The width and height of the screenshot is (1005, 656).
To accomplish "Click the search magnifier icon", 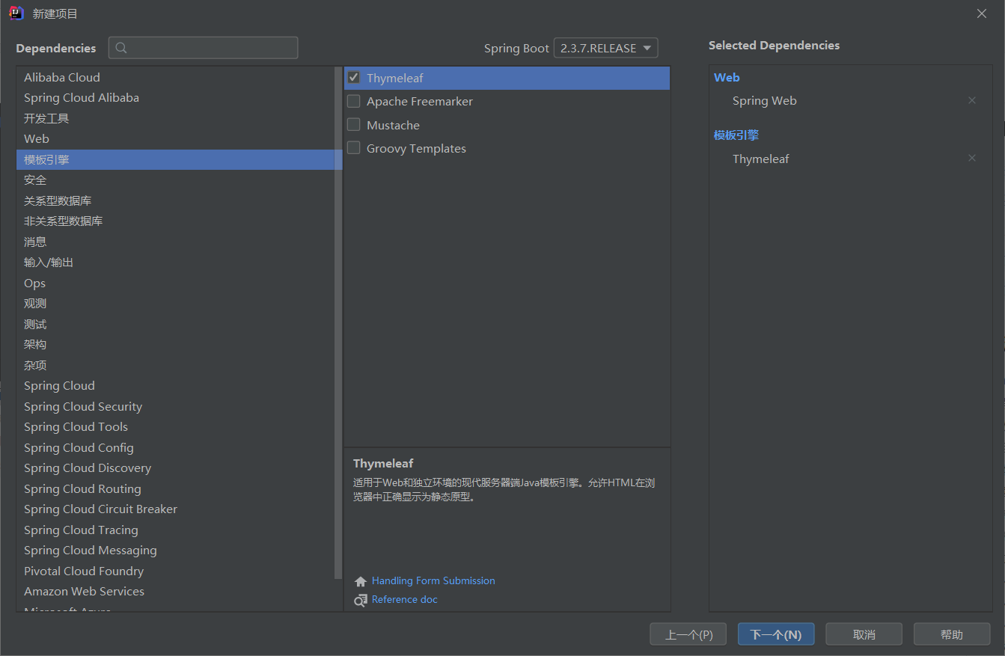I will tap(121, 48).
